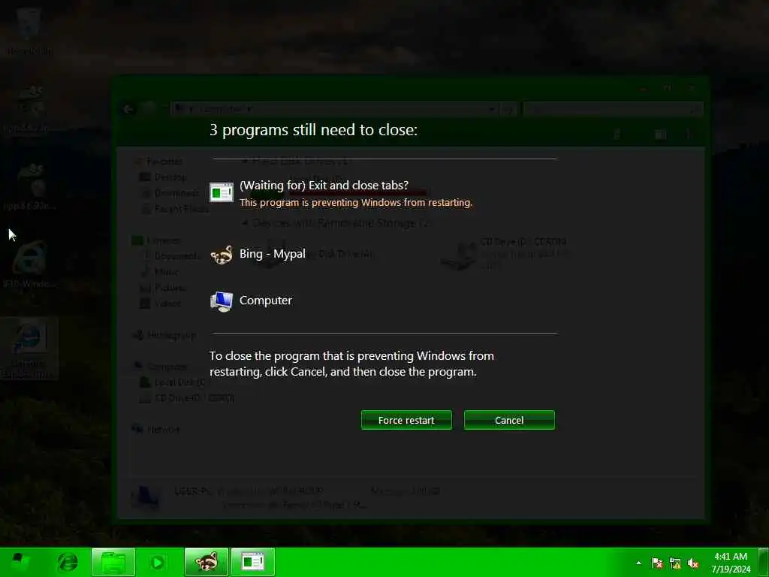
Task: Select the Recycle Bin desktop icon
Action: [30, 30]
